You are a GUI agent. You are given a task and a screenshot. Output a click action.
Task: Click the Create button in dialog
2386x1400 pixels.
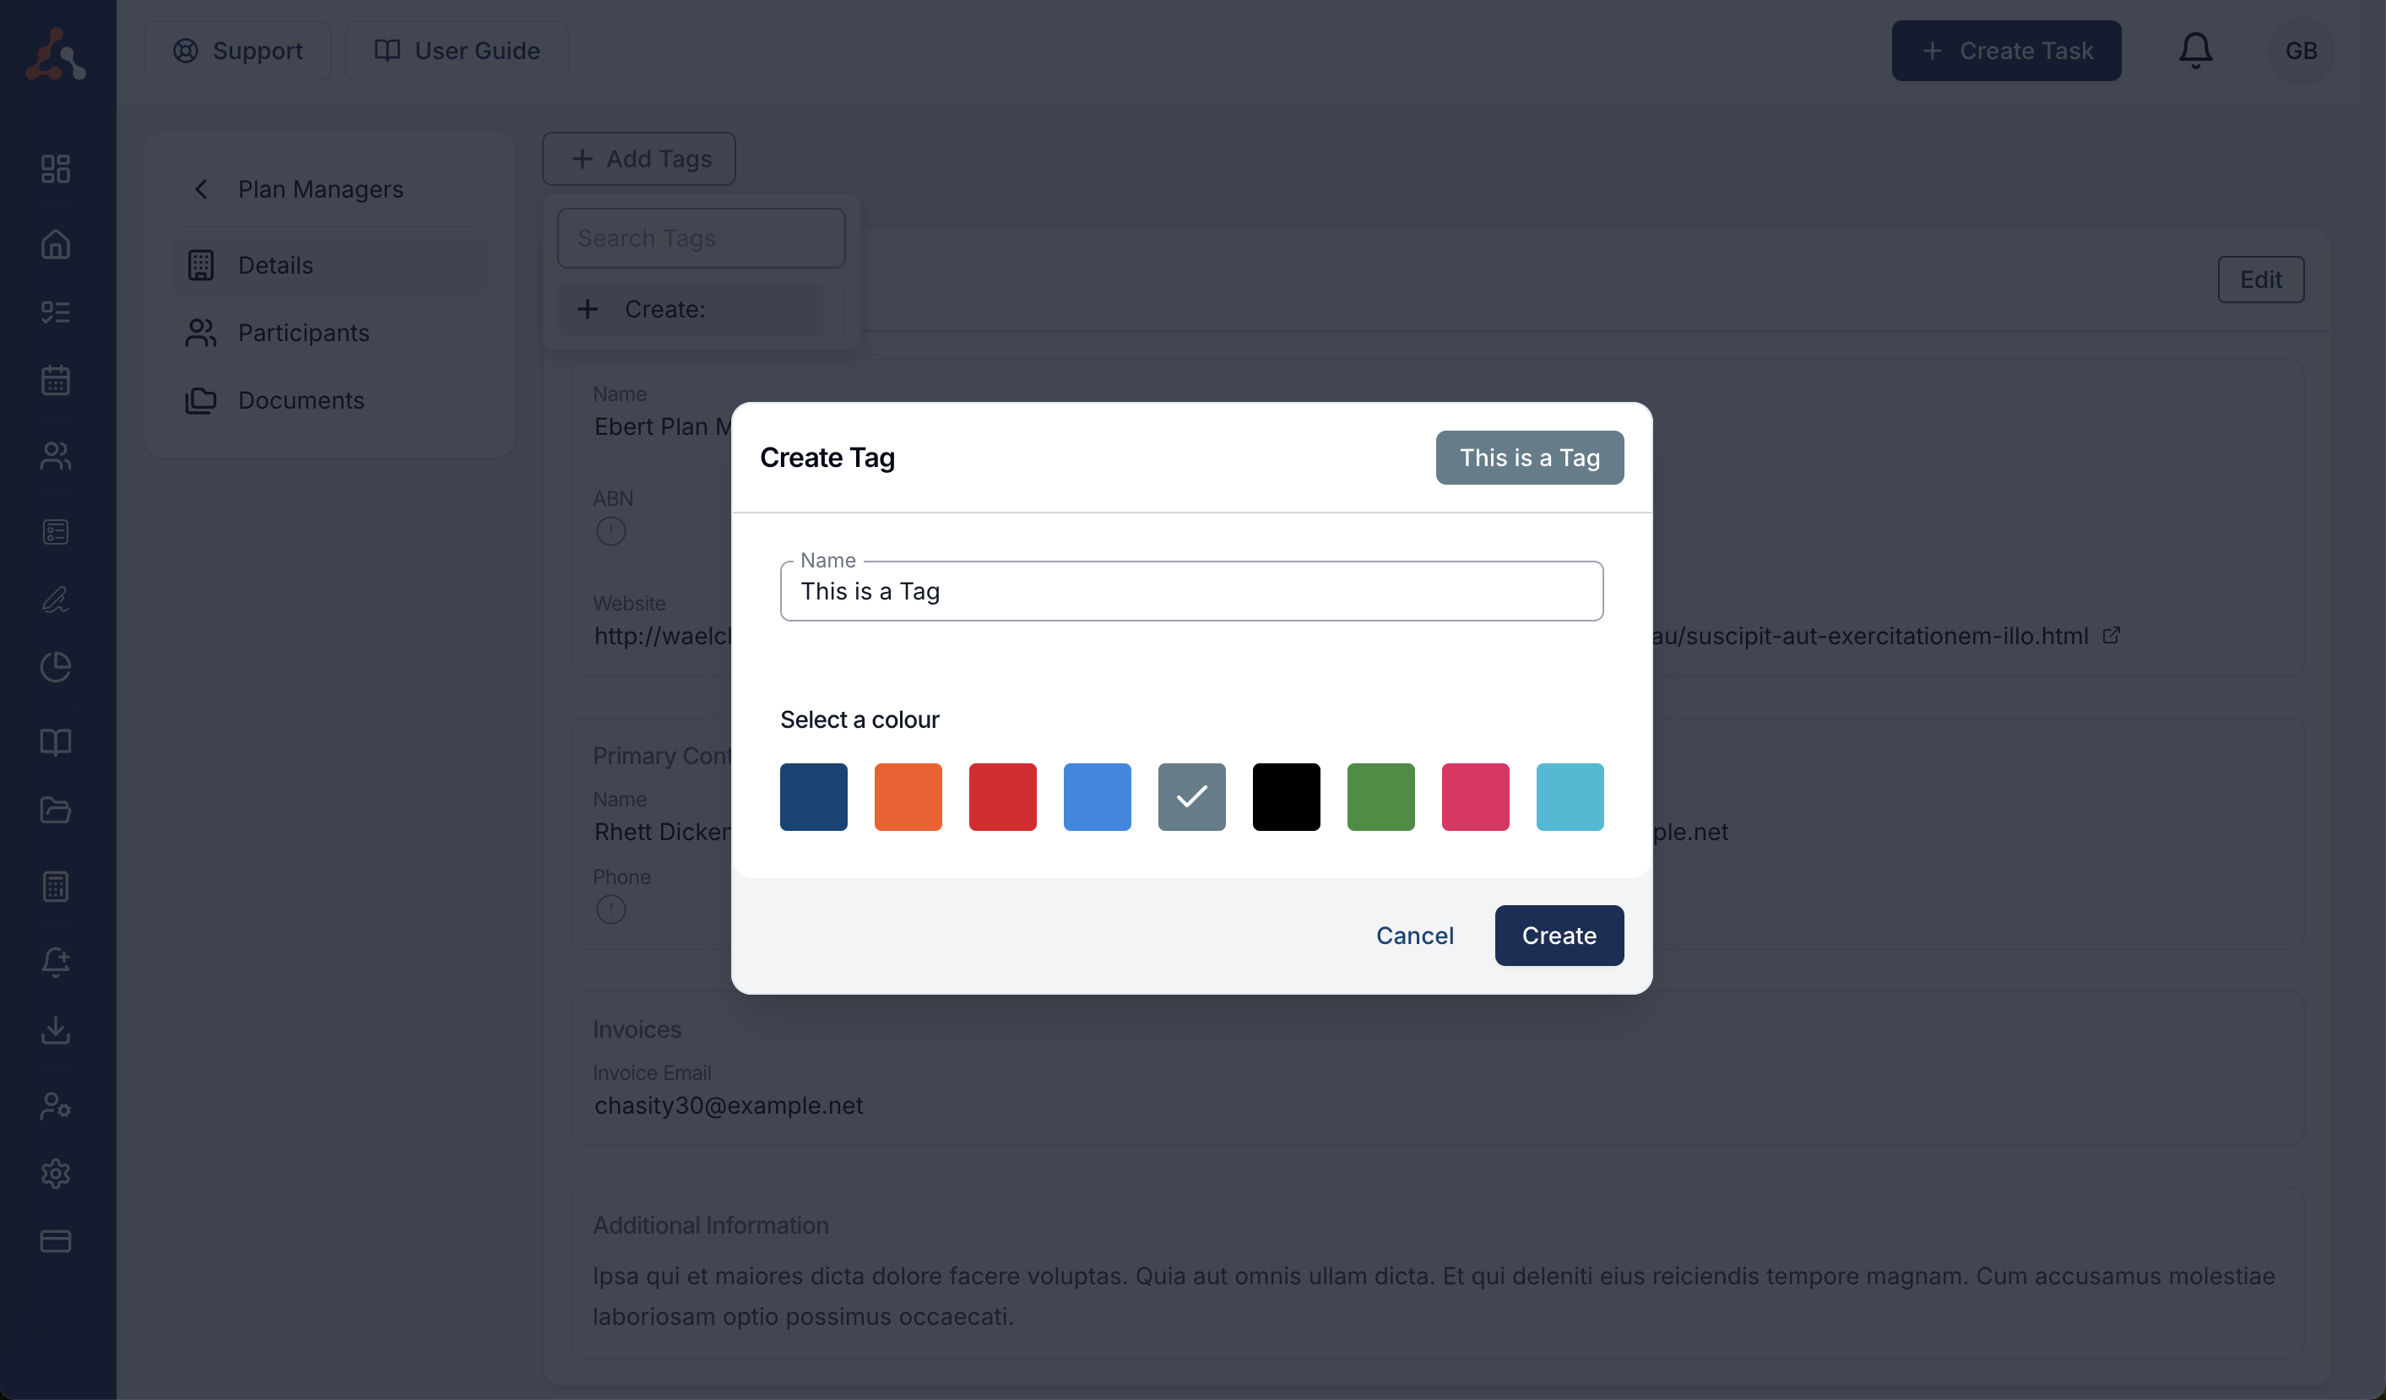click(1559, 935)
